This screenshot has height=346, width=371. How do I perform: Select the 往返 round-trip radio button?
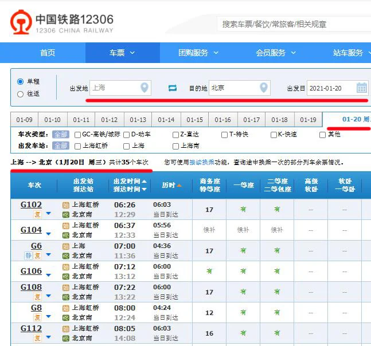[x=20, y=94]
